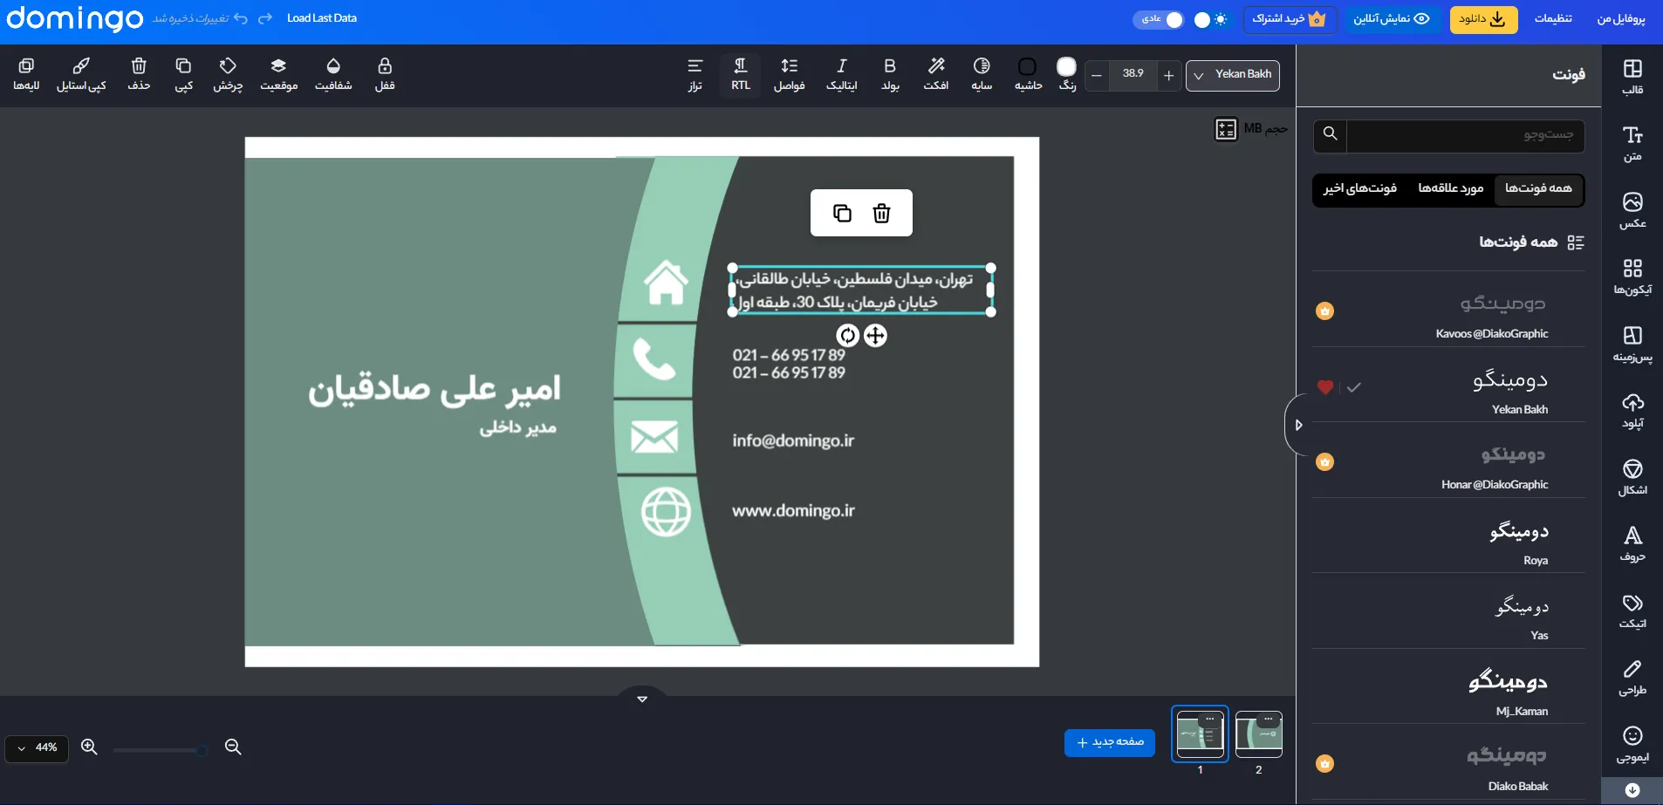
Task: Open the Emoji (ایموجی) sidebar panel
Action: click(1632, 744)
